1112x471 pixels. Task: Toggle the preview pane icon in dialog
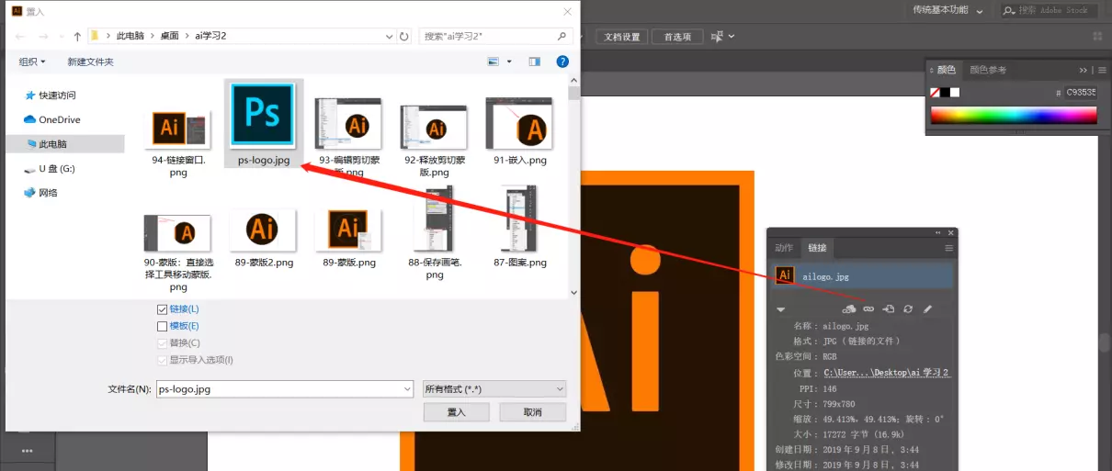click(x=534, y=62)
